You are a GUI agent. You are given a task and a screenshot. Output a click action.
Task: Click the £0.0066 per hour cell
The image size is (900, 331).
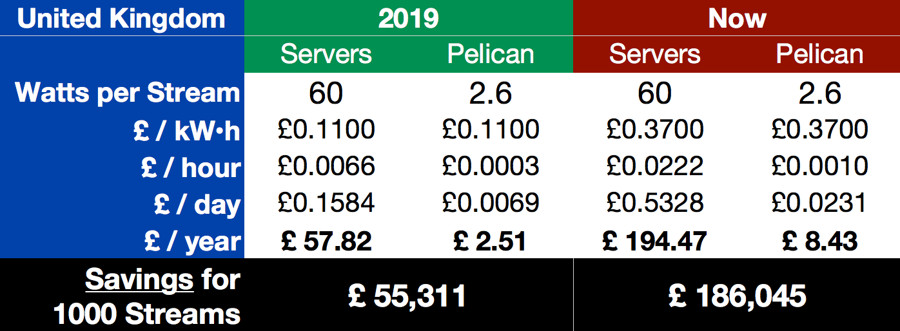pyautogui.click(x=326, y=167)
